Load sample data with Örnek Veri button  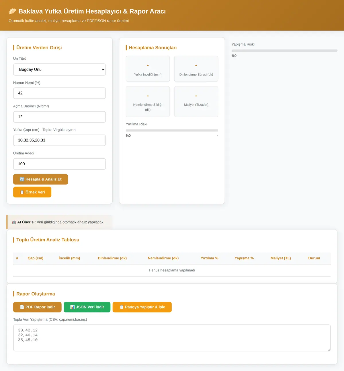[x=32, y=192]
